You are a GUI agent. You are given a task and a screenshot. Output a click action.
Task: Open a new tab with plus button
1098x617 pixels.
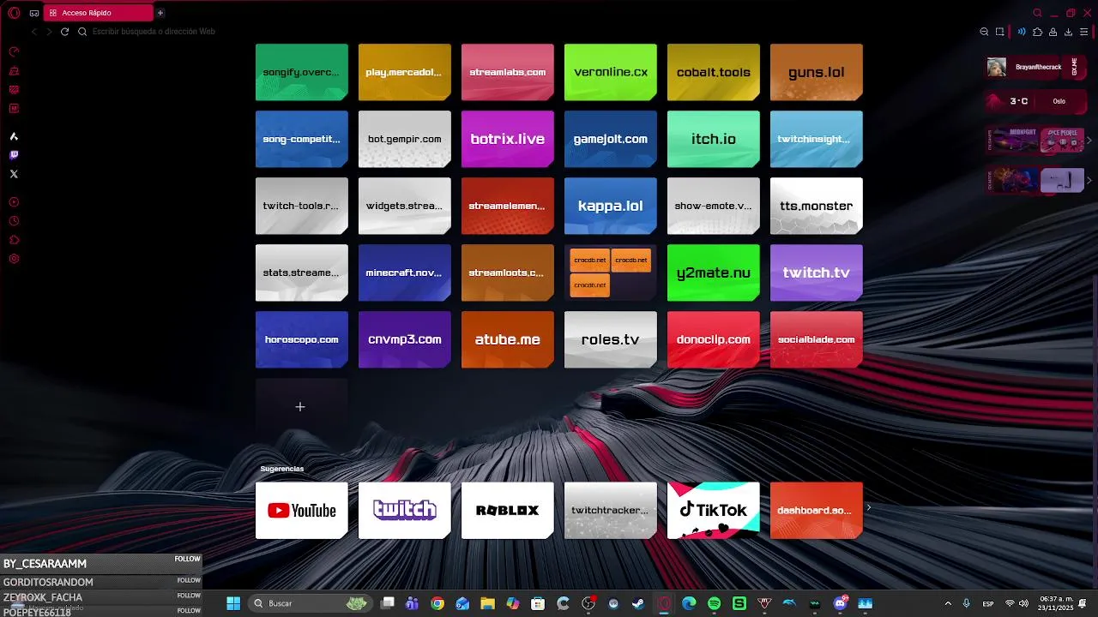(160, 13)
